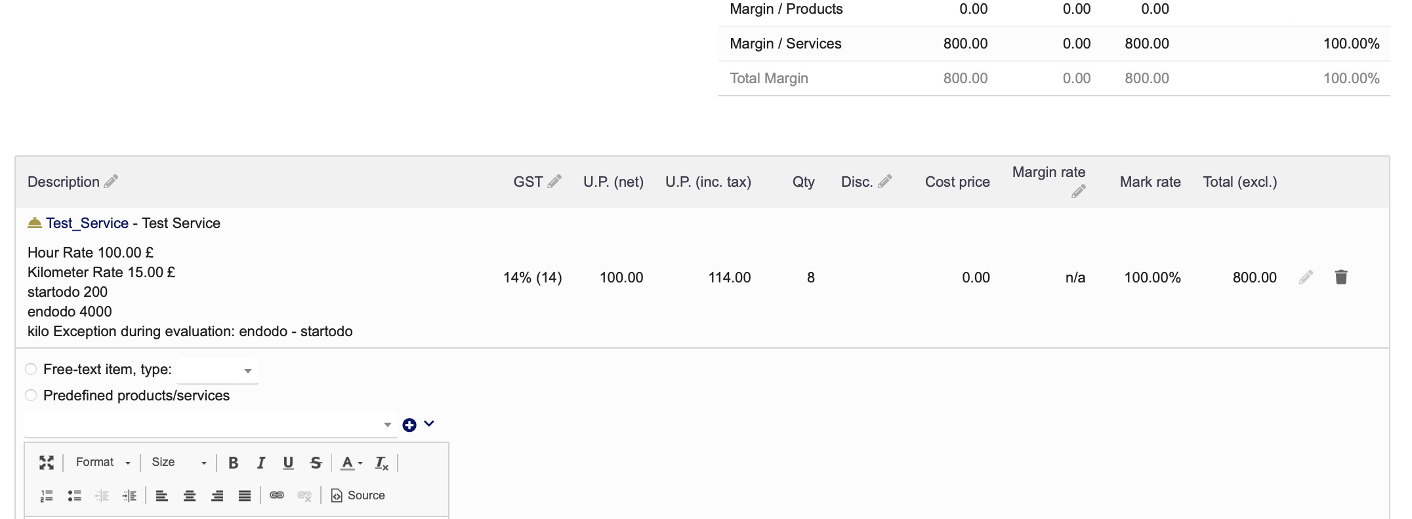This screenshot has height=519, width=1412.
Task: Insert a hyperlink via the link icon
Action: pyautogui.click(x=277, y=495)
